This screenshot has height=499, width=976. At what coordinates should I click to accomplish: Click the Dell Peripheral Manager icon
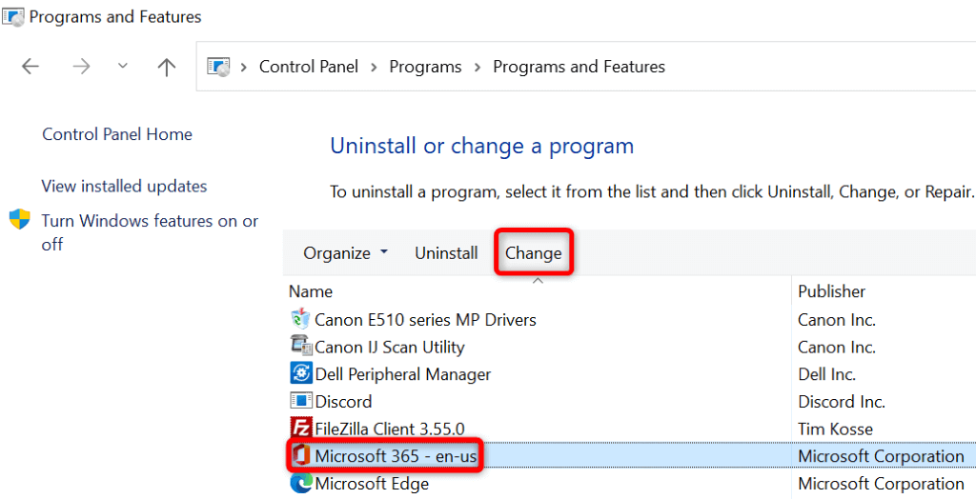[300, 374]
